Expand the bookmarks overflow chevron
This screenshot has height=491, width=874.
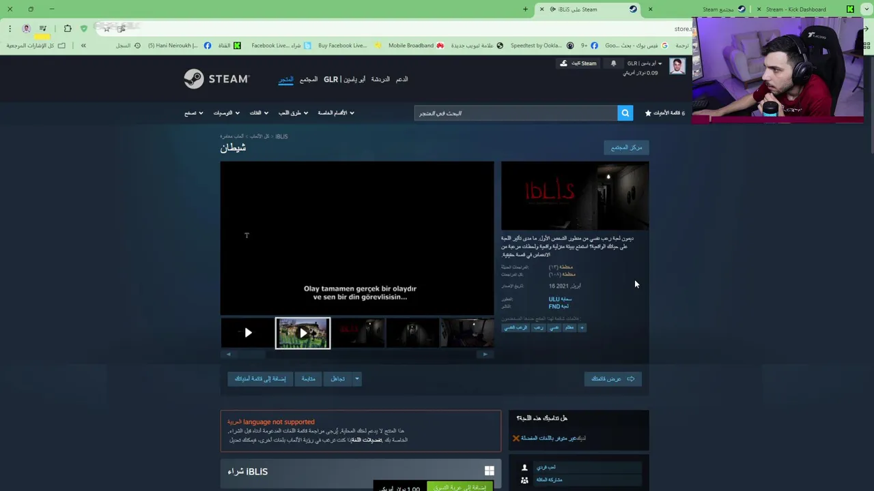83,46
